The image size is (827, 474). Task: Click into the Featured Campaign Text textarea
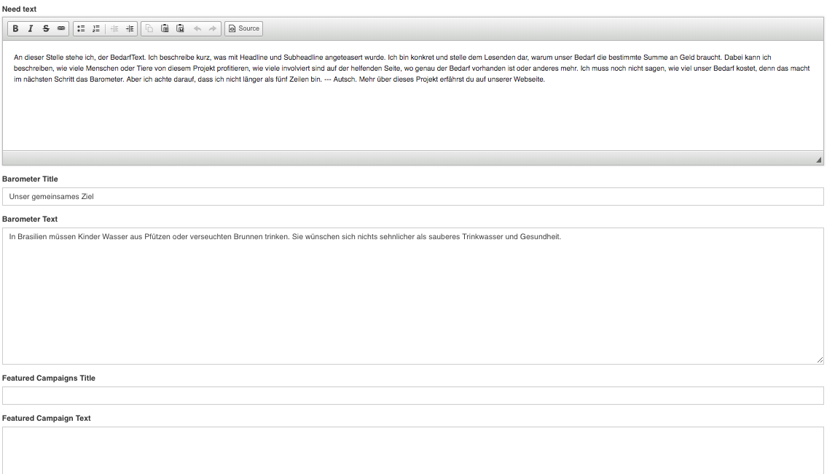(x=413, y=450)
